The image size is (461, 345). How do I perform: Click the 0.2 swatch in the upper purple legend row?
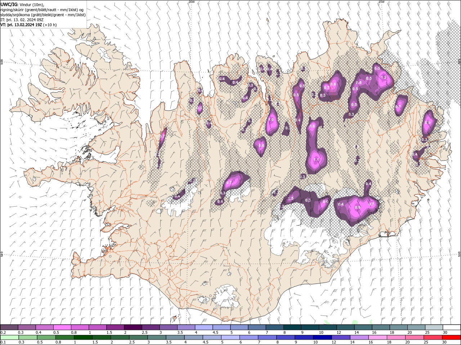9,327
